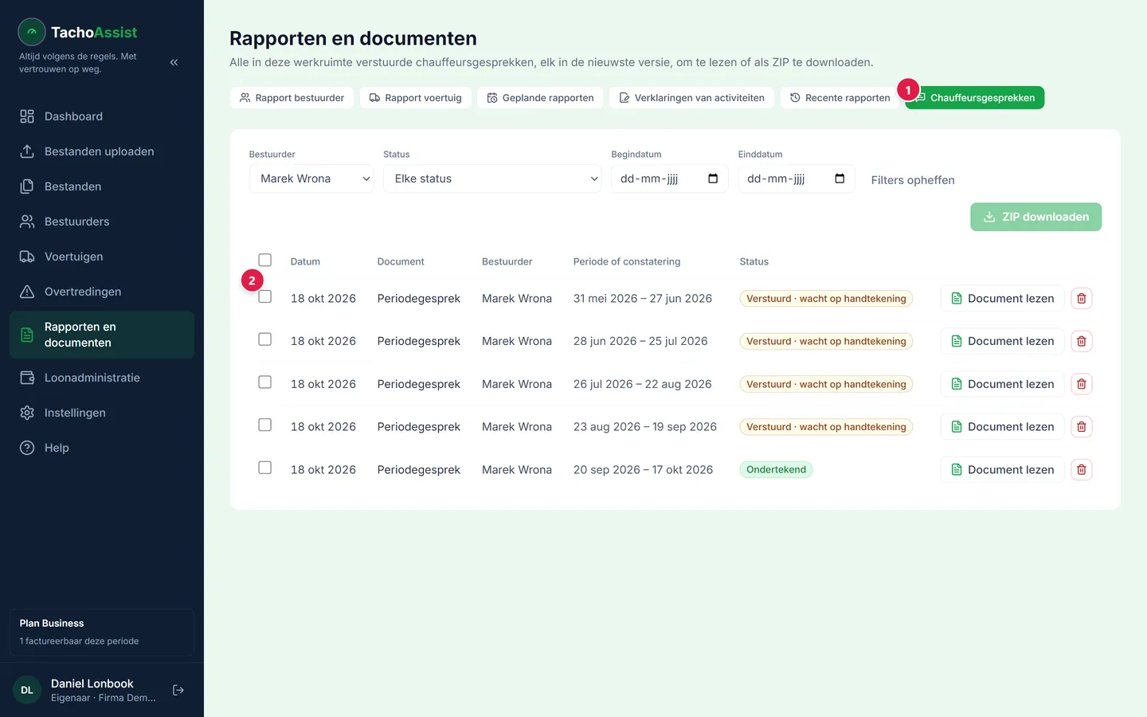Viewport: 1147px width, 717px height.
Task: Toggle the select-all checkbox in table header
Action: pyautogui.click(x=265, y=260)
